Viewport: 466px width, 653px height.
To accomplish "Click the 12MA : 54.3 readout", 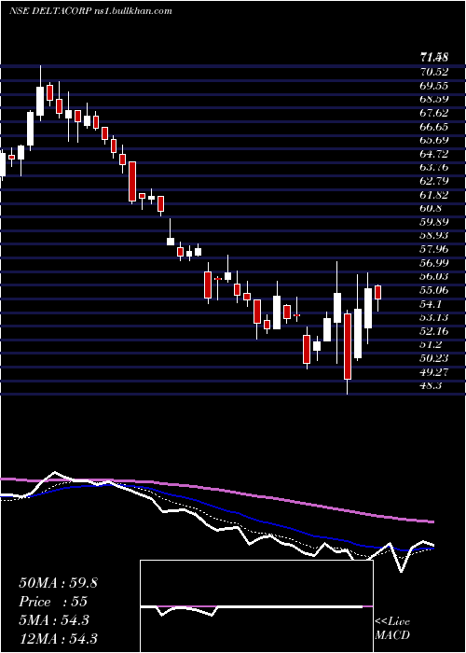I will coord(58,638).
